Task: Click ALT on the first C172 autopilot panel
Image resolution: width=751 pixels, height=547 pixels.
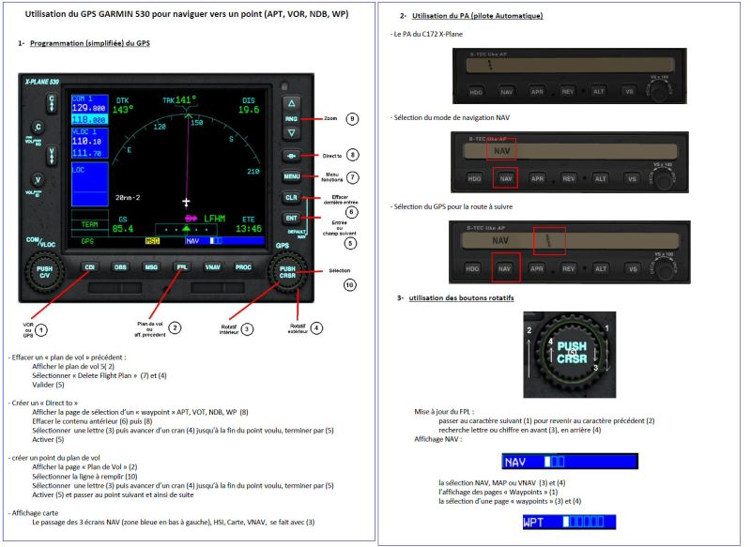Action: pyautogui.click(x=599, y=91)
